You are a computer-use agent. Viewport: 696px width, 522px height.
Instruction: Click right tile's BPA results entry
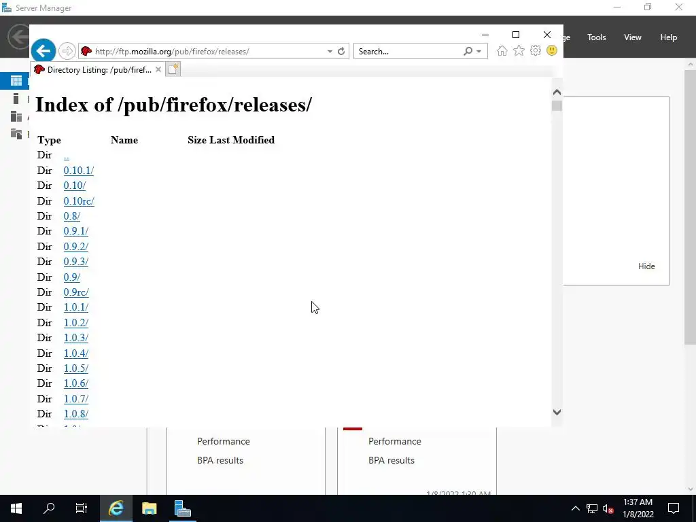391,460
